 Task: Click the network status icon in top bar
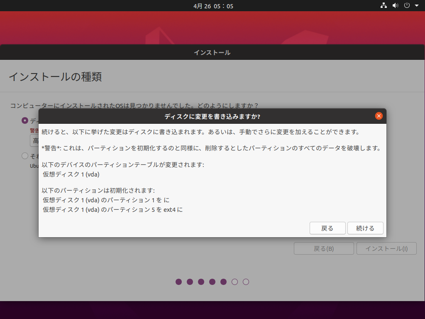point(383,5)
